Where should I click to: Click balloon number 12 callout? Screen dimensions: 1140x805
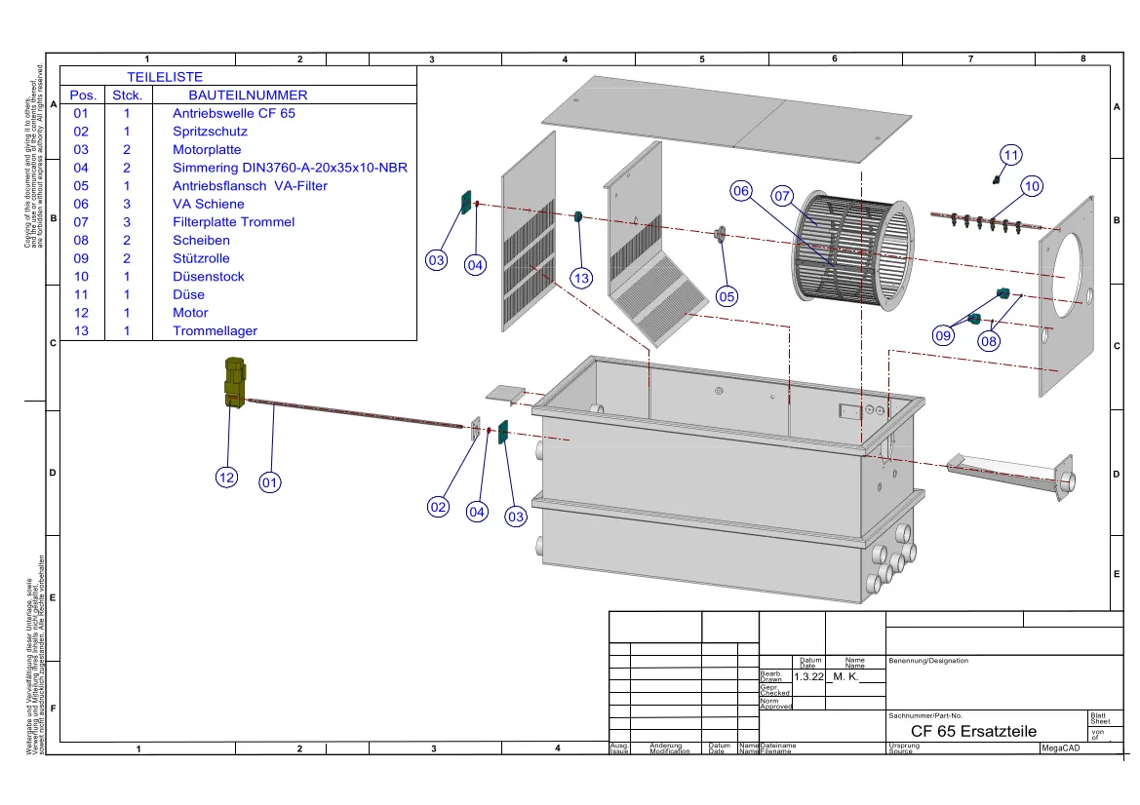[x=227, y=477]
